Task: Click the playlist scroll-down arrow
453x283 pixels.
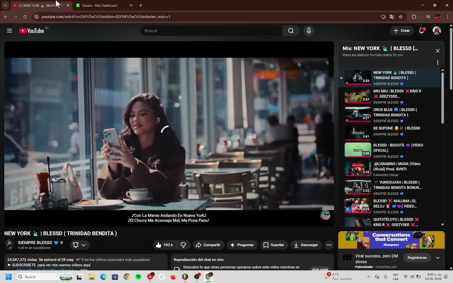Action: point(442,224)
